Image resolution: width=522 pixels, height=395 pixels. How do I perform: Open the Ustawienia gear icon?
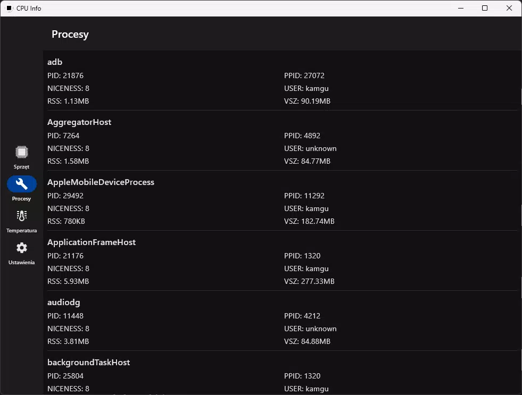pos(22,248)
